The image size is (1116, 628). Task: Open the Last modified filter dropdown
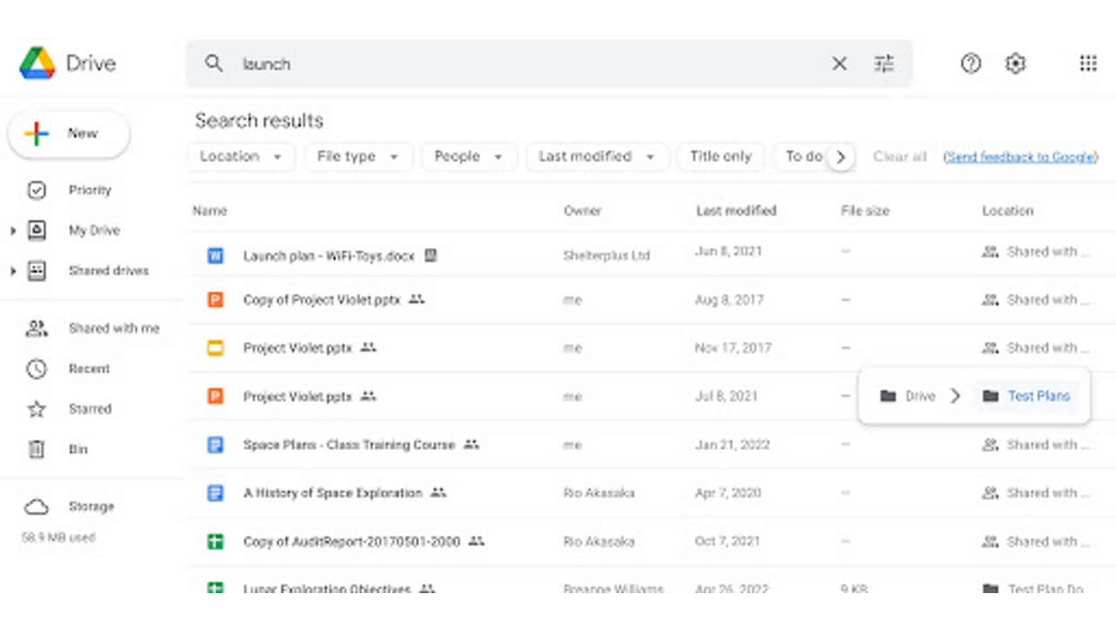(597, 156)
